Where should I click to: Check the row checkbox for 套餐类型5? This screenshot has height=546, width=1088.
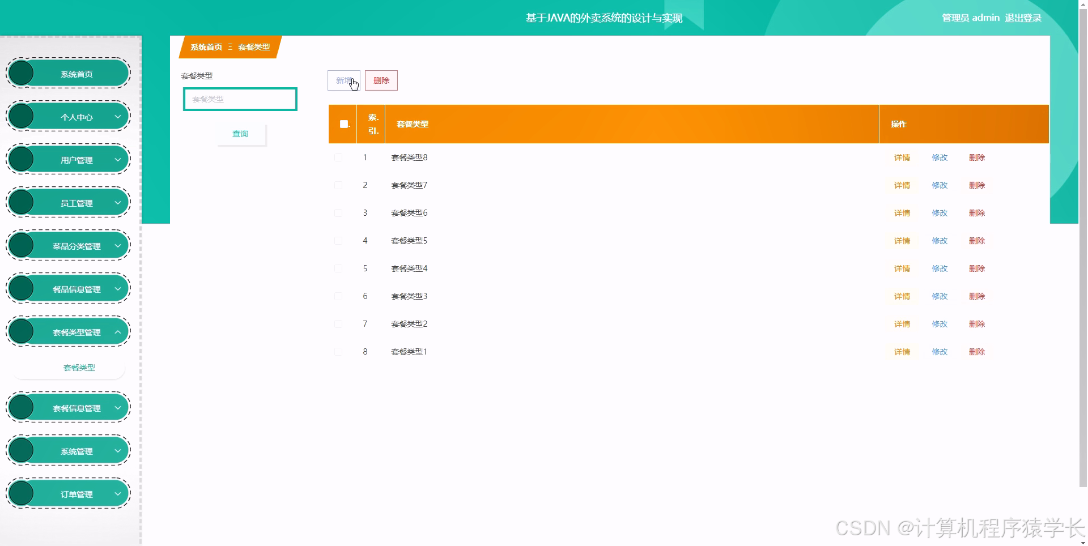click(338, 241)
